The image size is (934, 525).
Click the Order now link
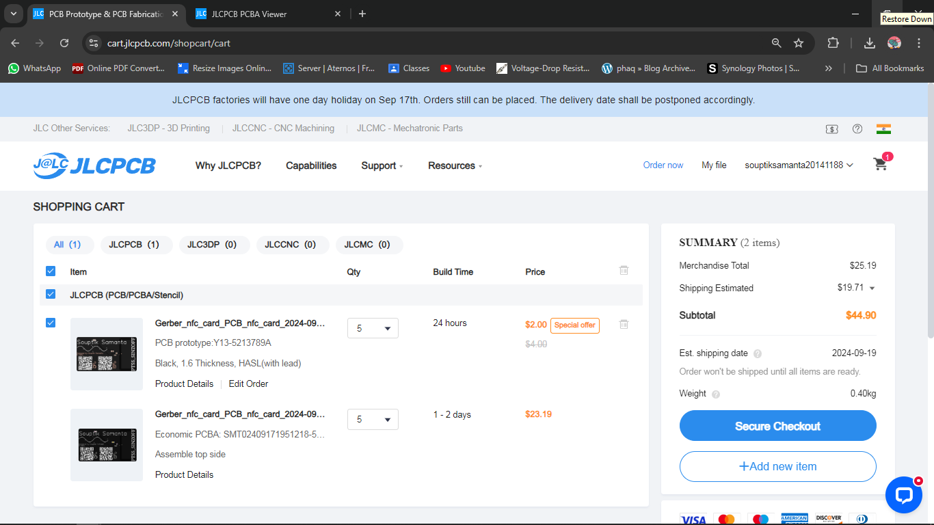tap(663, 165)
